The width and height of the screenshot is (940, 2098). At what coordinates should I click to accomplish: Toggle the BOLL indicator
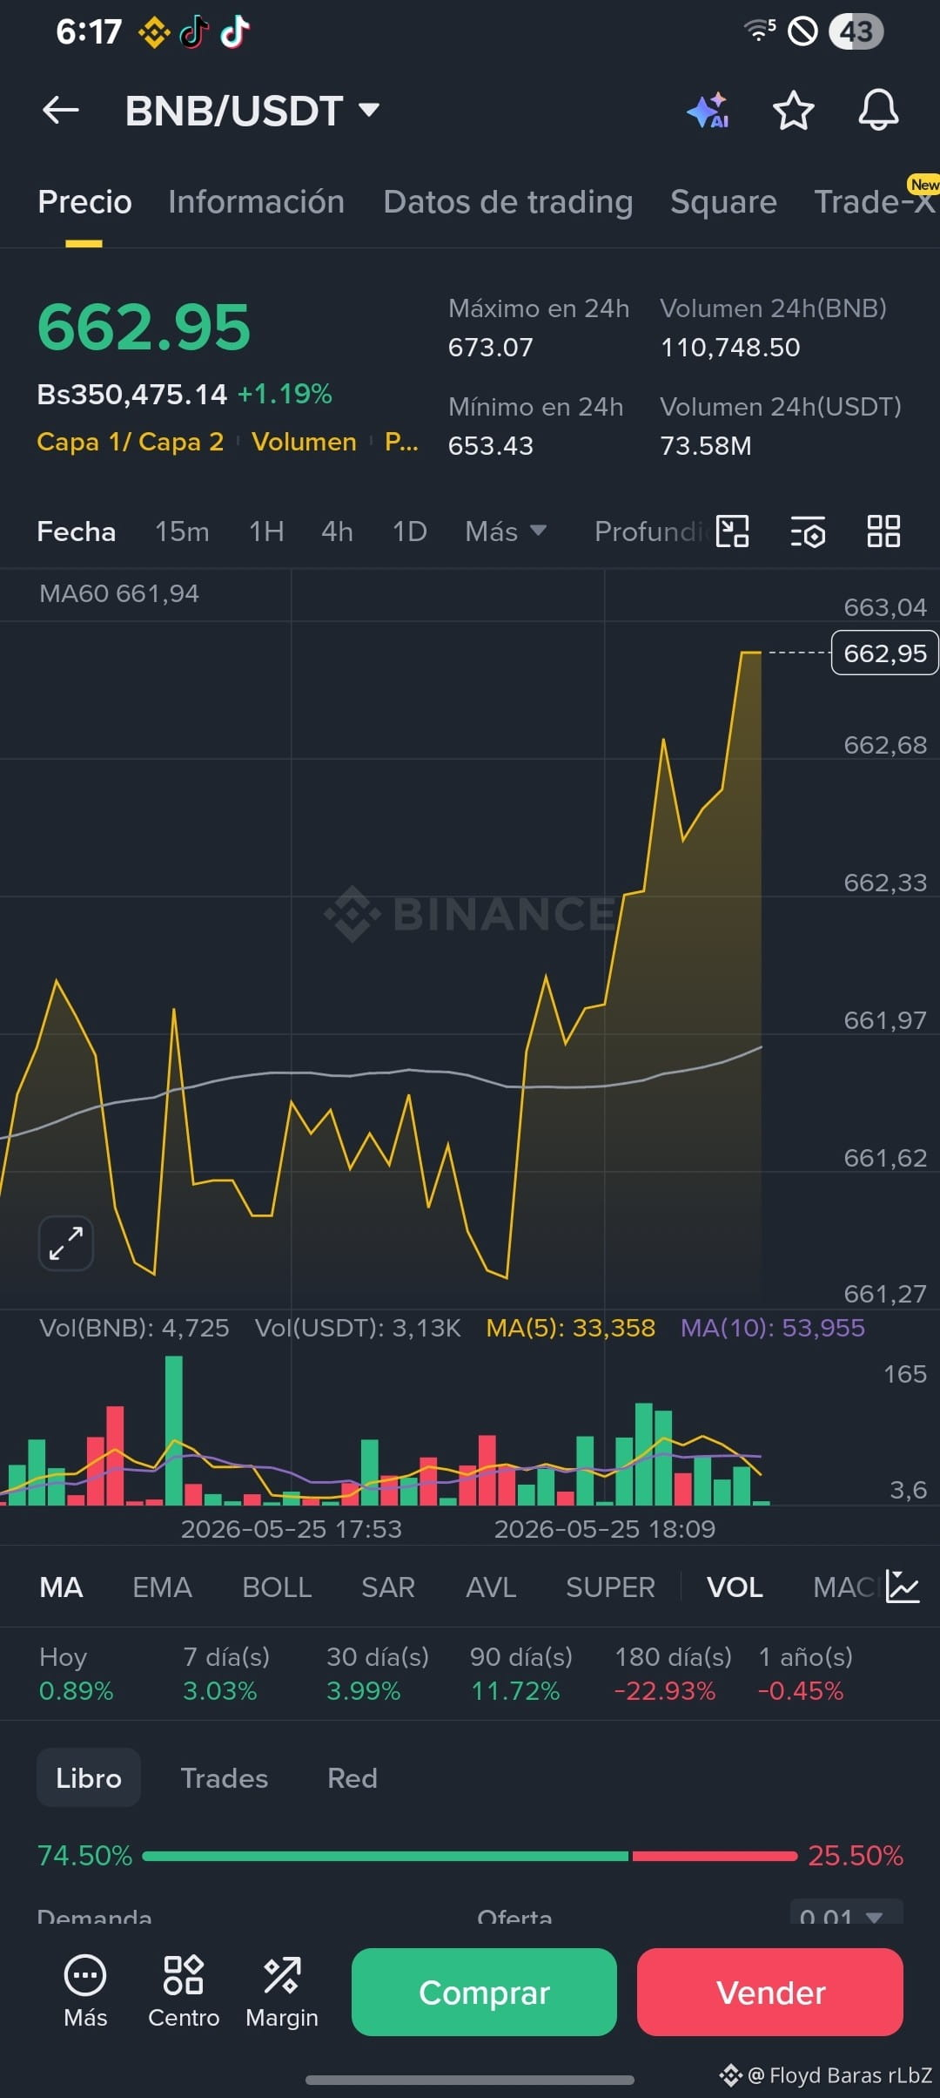(x=277, y=1587)
